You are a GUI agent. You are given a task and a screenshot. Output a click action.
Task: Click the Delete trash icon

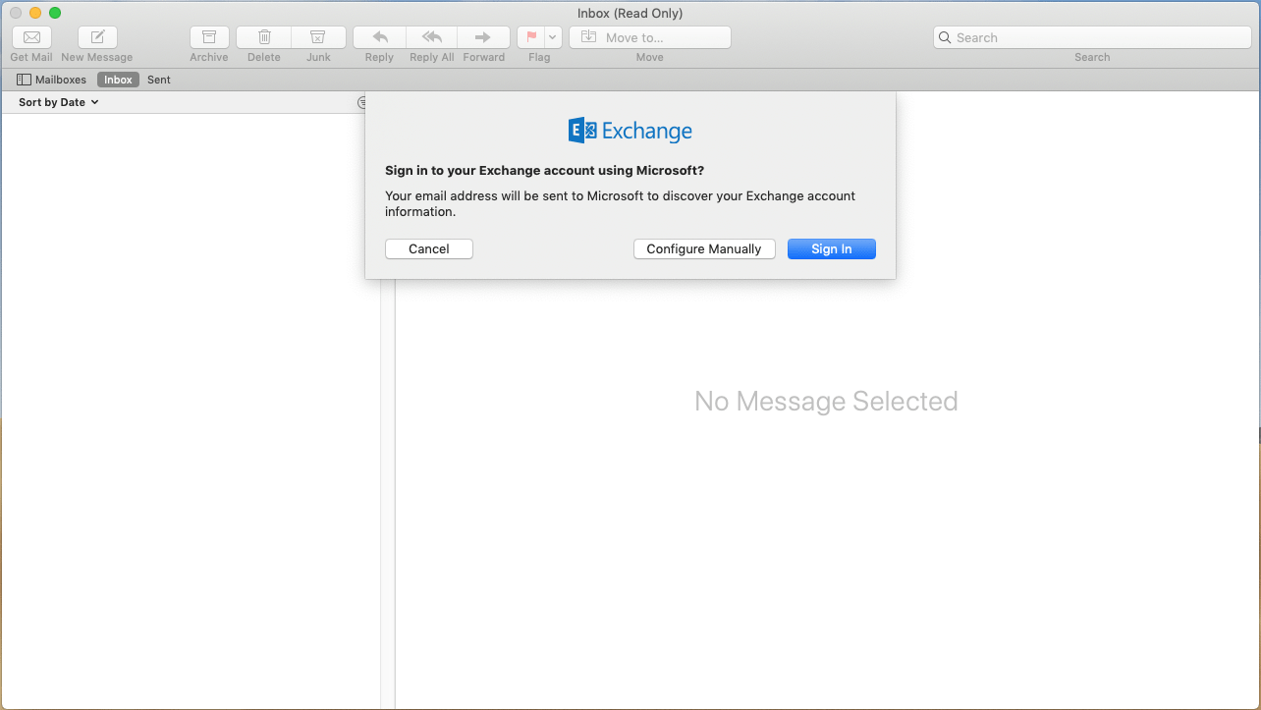(264, 37)
